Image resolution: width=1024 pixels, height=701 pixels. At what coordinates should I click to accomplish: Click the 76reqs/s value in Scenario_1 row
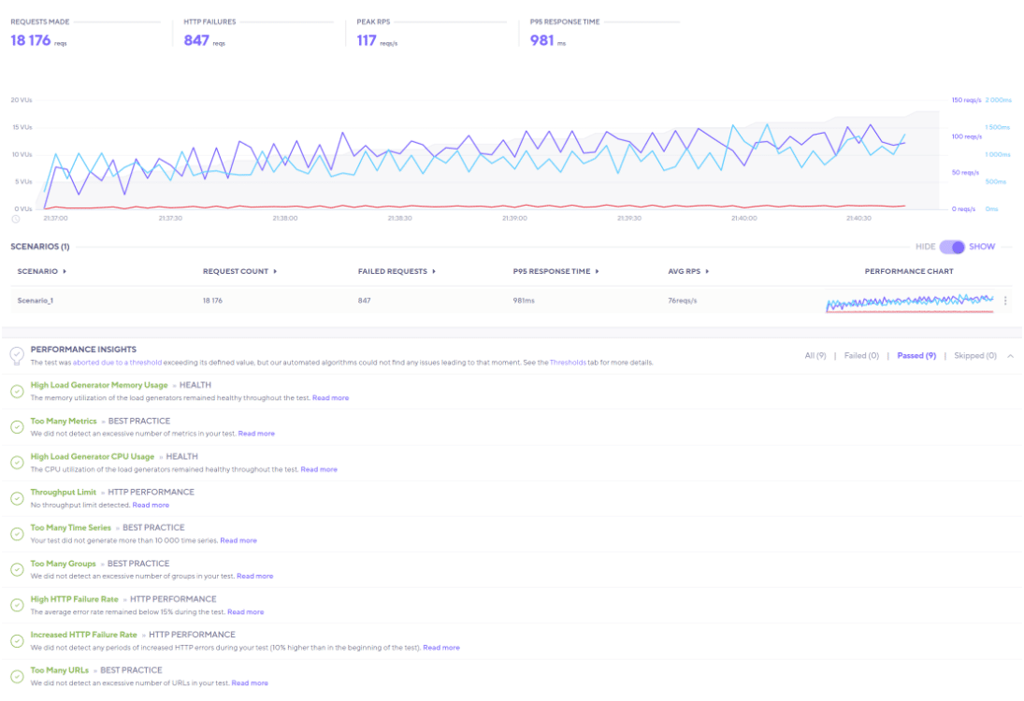pyautogui.click(x=683, y=301)
